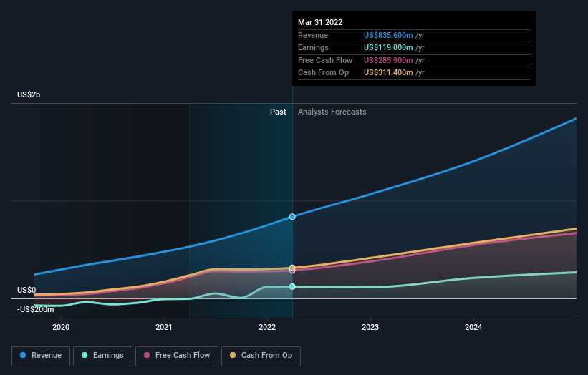Toggle the Earnings legend button
The width and height of the screenshot is (588, 375).
(102, 356)
